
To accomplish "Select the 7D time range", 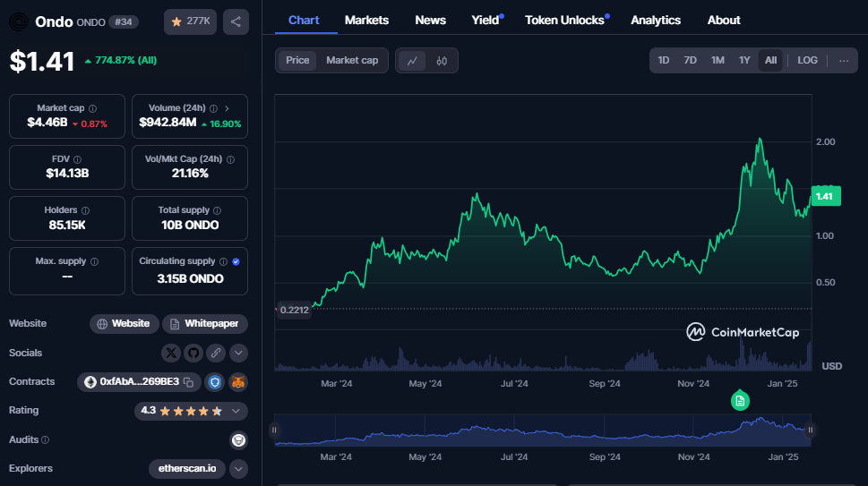I will click(690, 61).
